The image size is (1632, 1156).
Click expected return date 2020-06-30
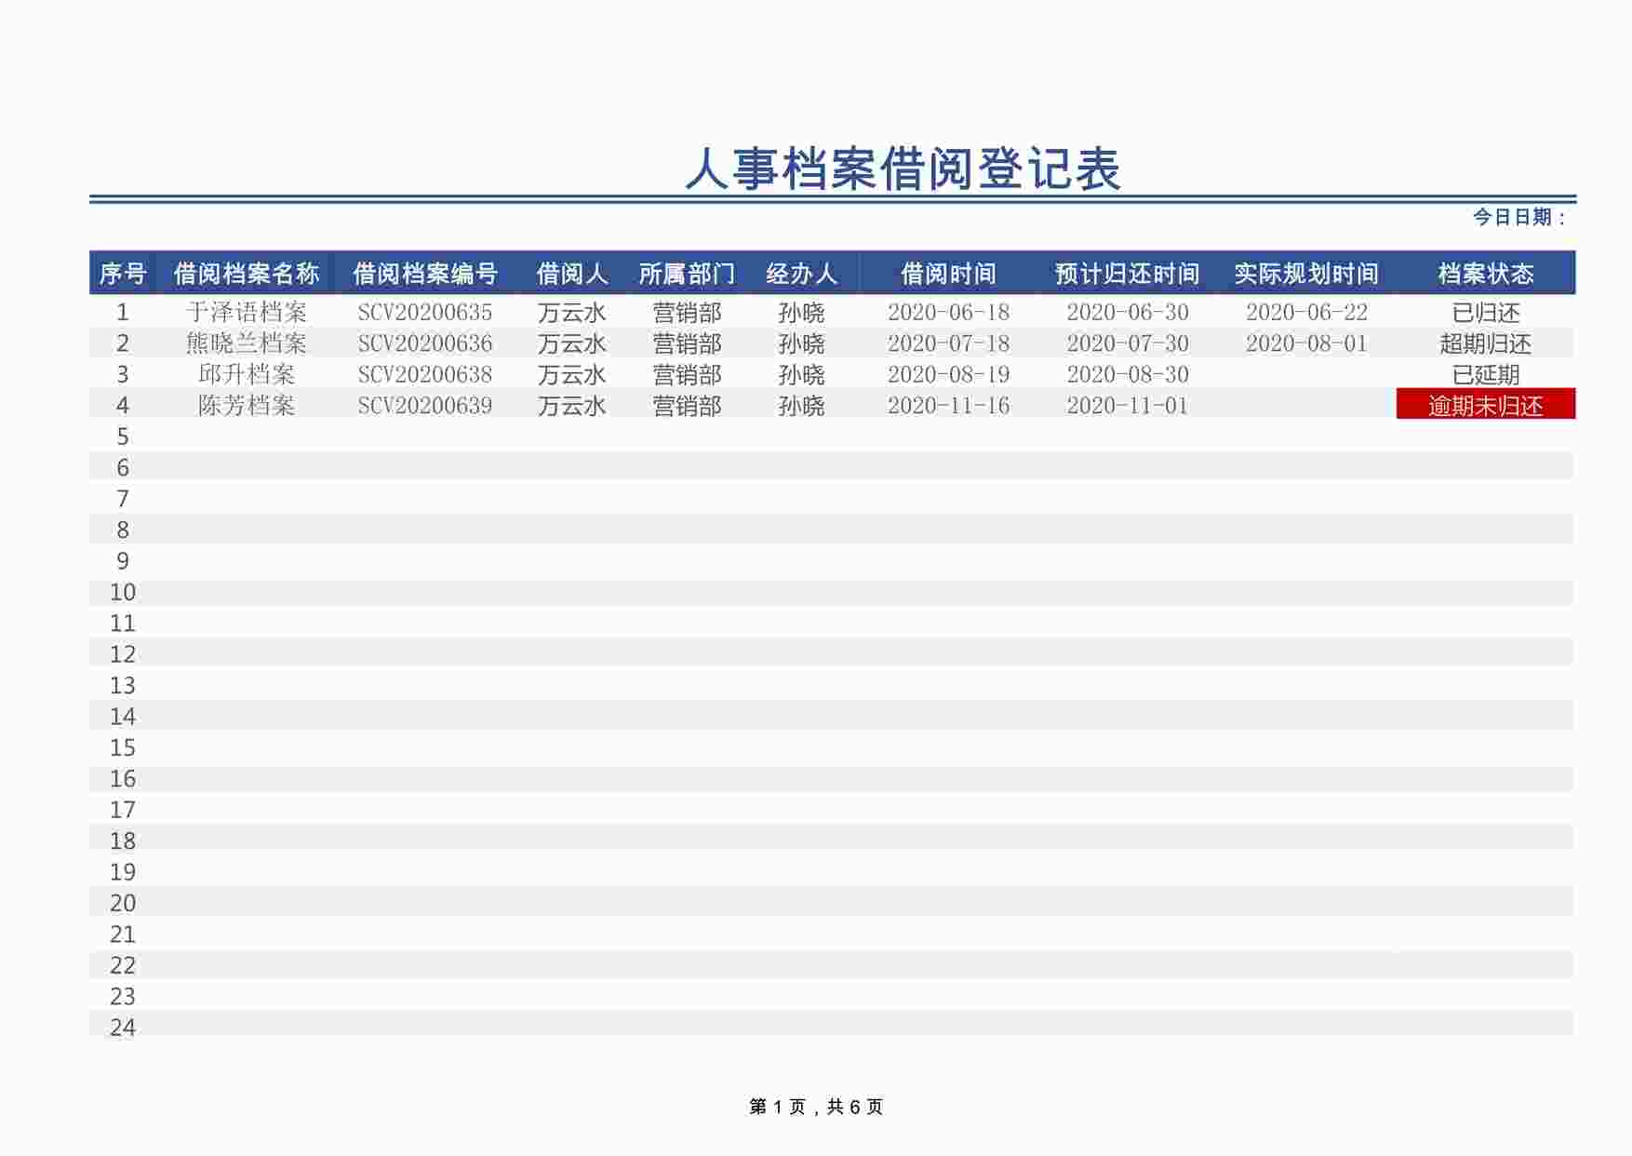point(1127,313)
